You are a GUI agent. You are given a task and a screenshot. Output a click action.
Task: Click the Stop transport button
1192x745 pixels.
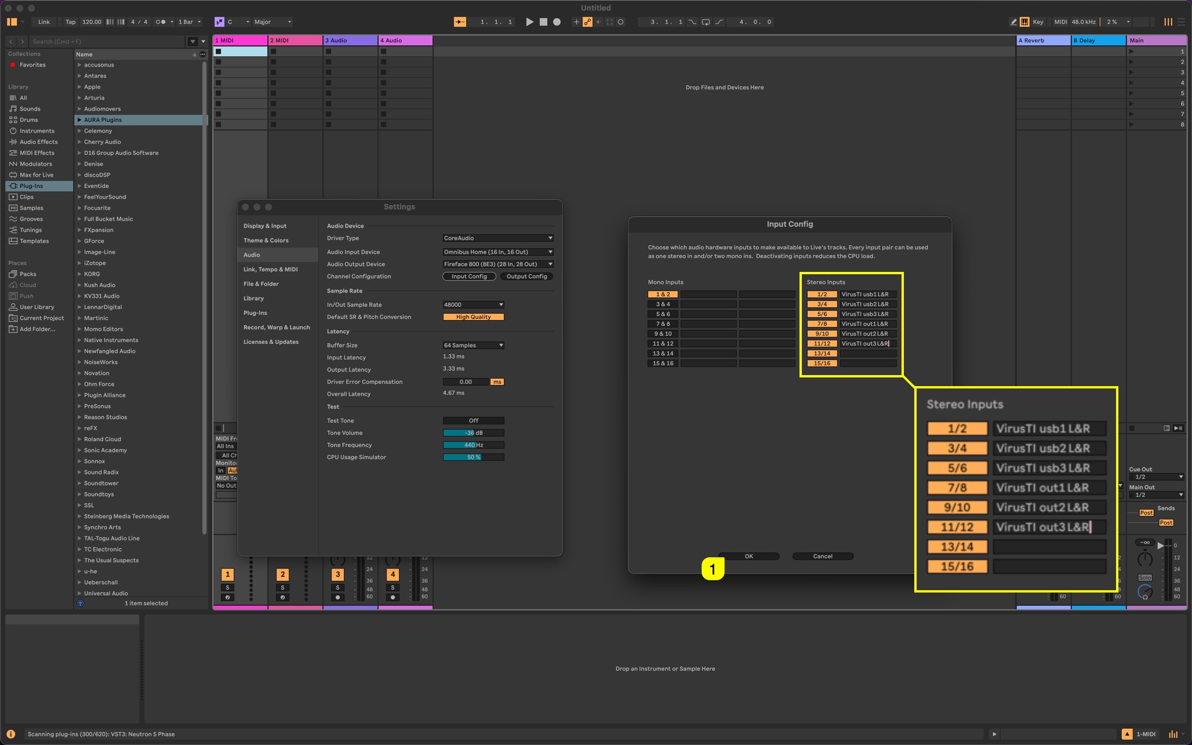[543, 22]
